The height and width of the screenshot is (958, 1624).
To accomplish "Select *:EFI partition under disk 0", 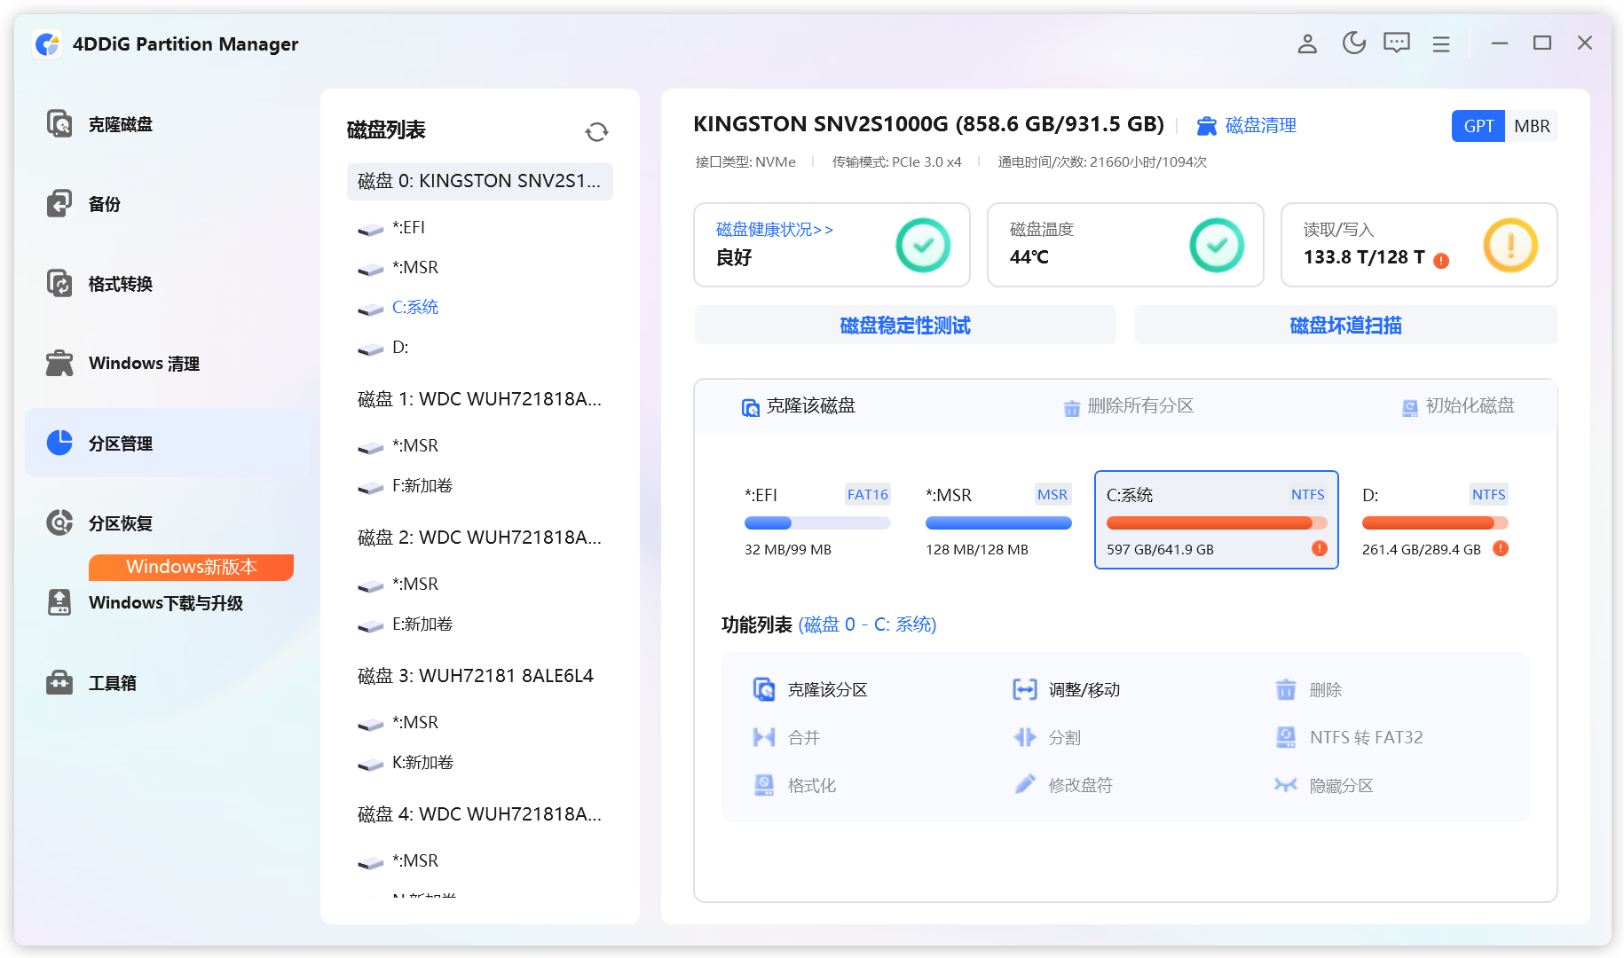I will coord(391,228).
